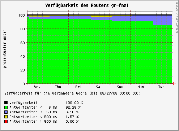Click the y-axis value '100'
Viewport: 179px width, 131px height.
[21, 15]
